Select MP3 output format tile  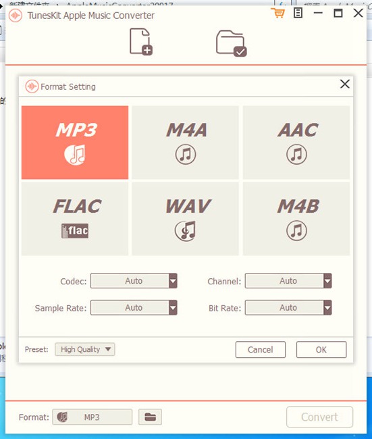pyautogui.click(x=75, y=143)
